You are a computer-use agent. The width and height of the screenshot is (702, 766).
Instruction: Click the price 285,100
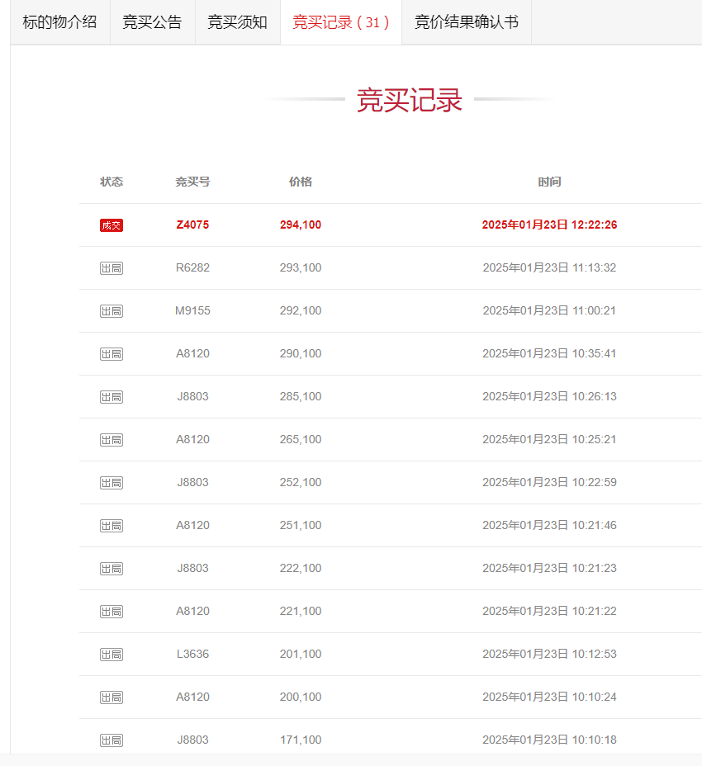tap(301, 397)
